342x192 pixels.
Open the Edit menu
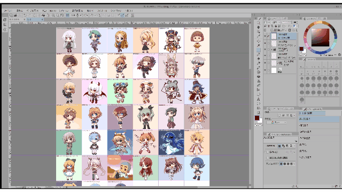click(x=19, y=11)
